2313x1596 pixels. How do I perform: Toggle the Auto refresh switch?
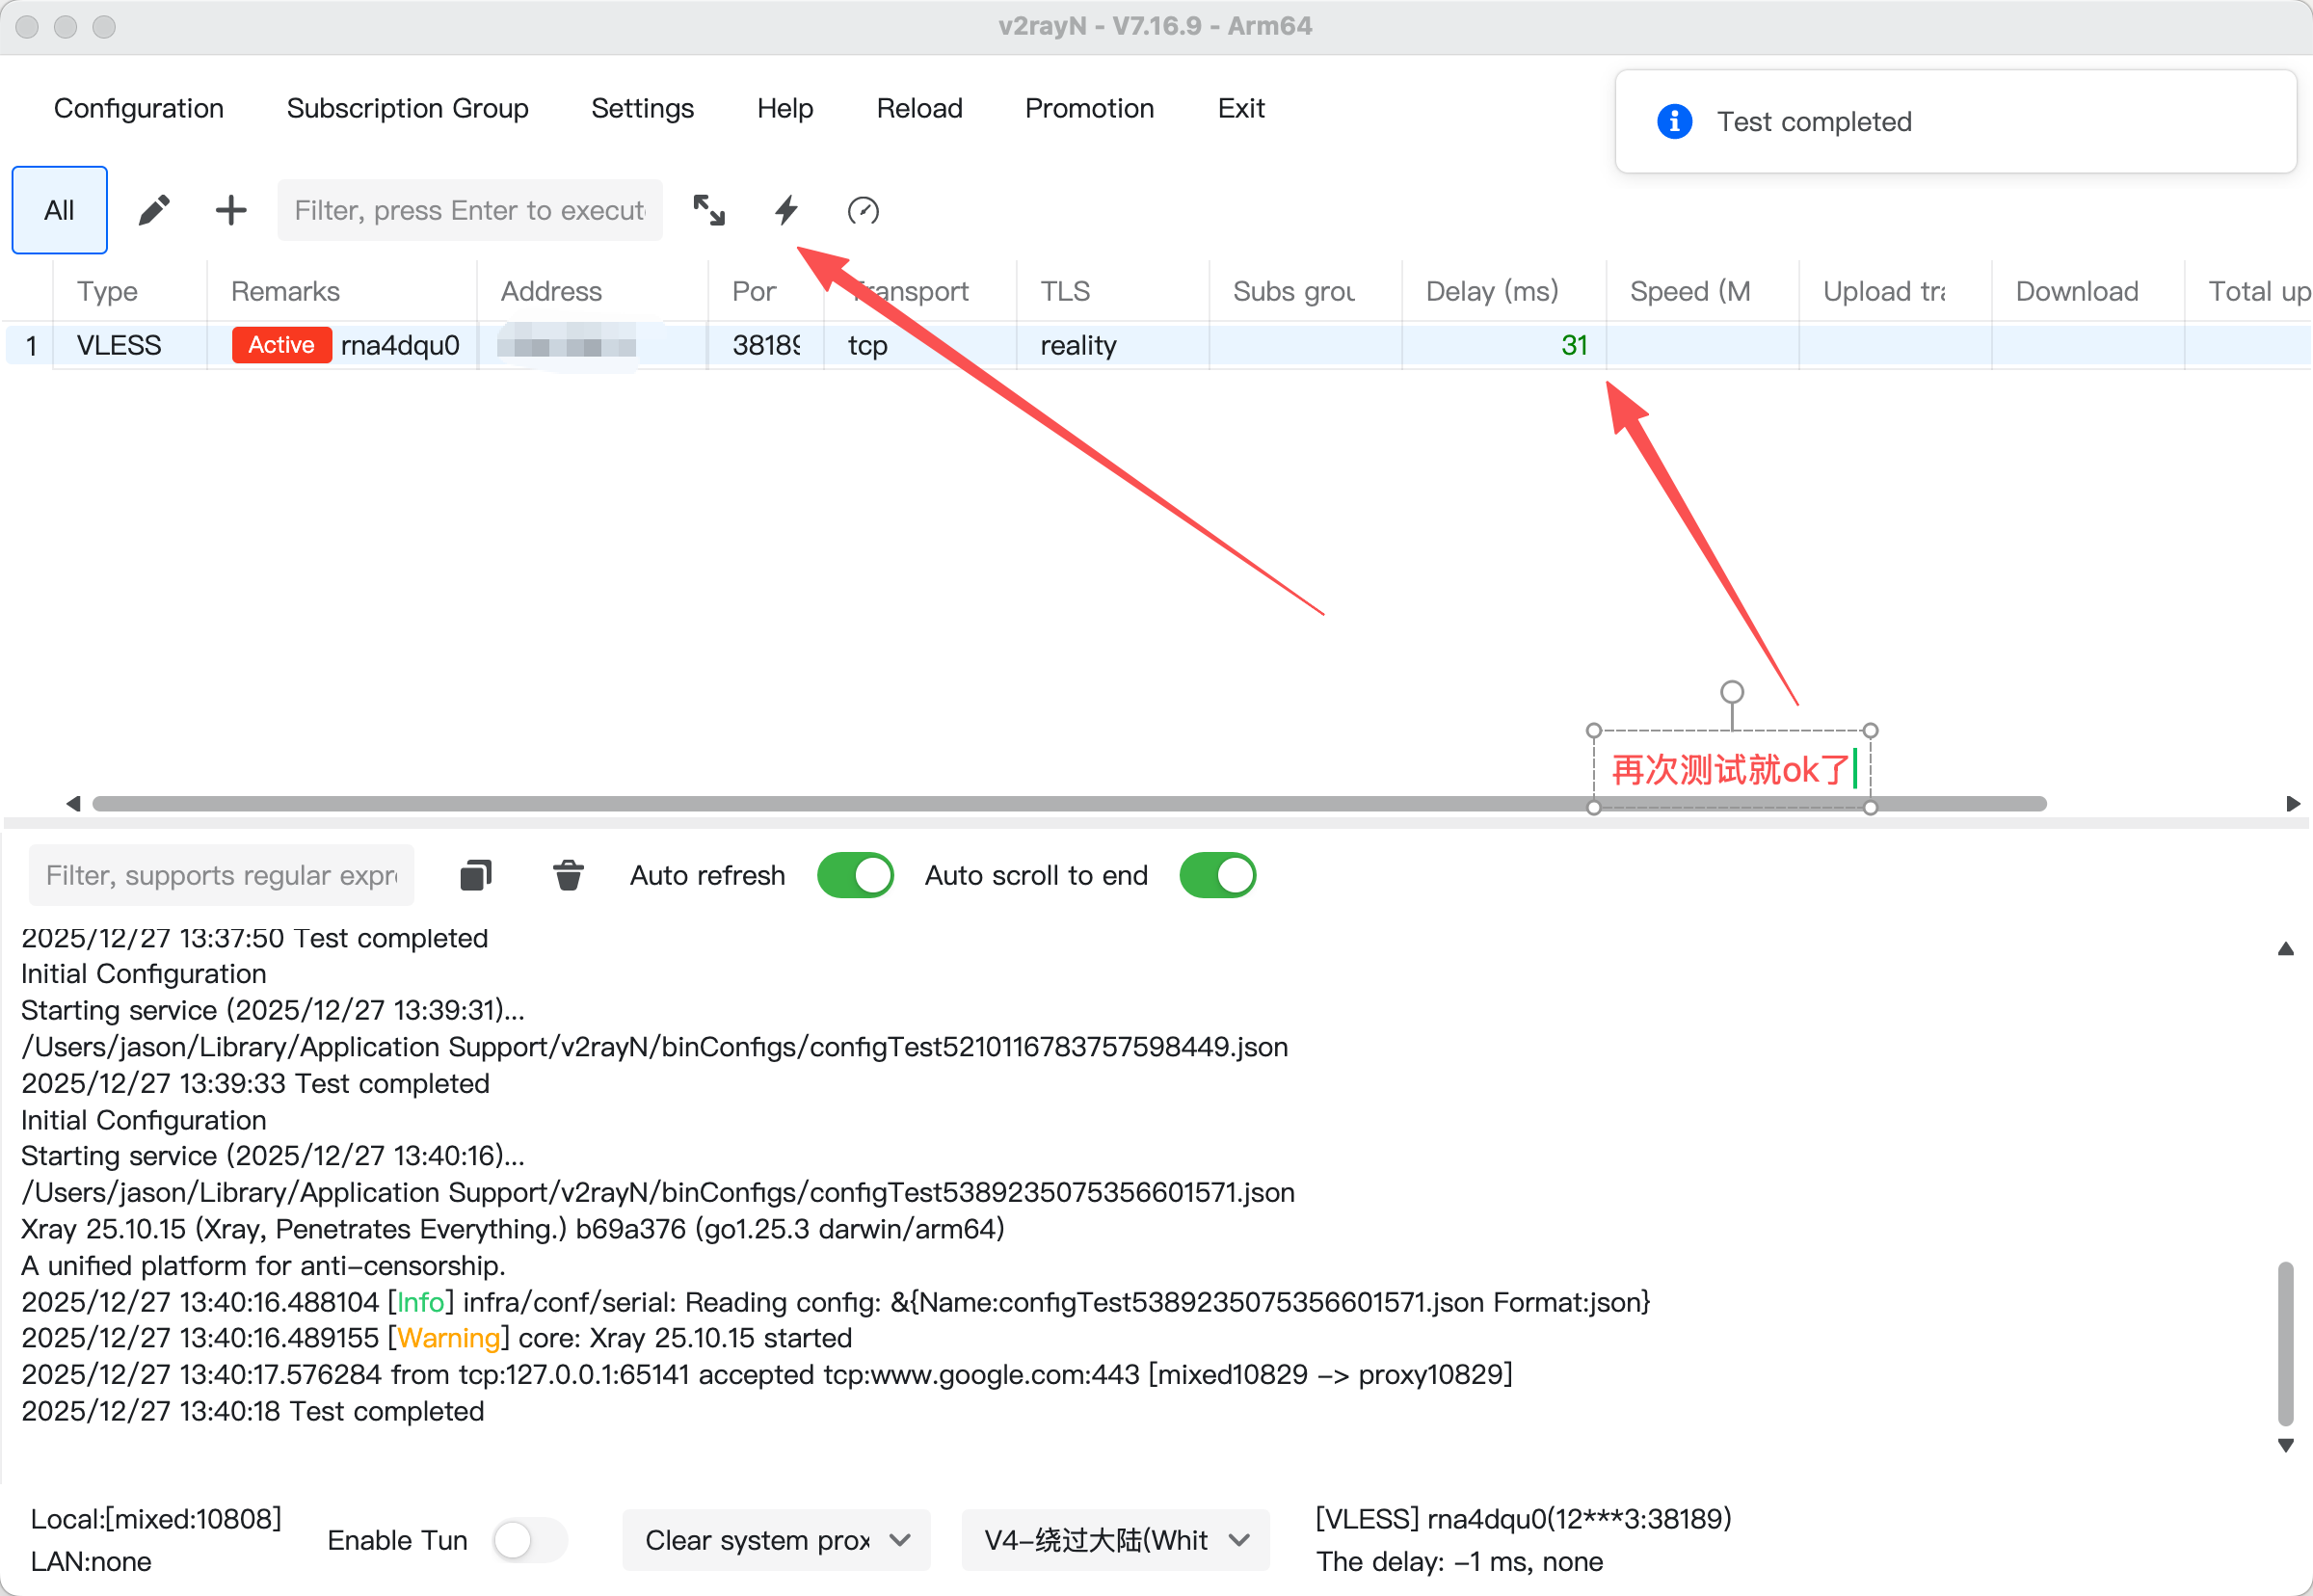[x=855, y=875]
